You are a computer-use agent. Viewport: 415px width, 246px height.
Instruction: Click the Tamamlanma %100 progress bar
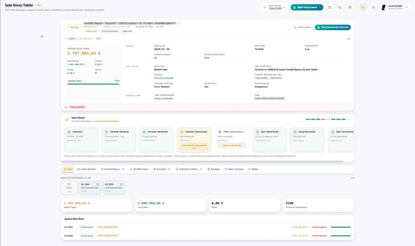93,84
